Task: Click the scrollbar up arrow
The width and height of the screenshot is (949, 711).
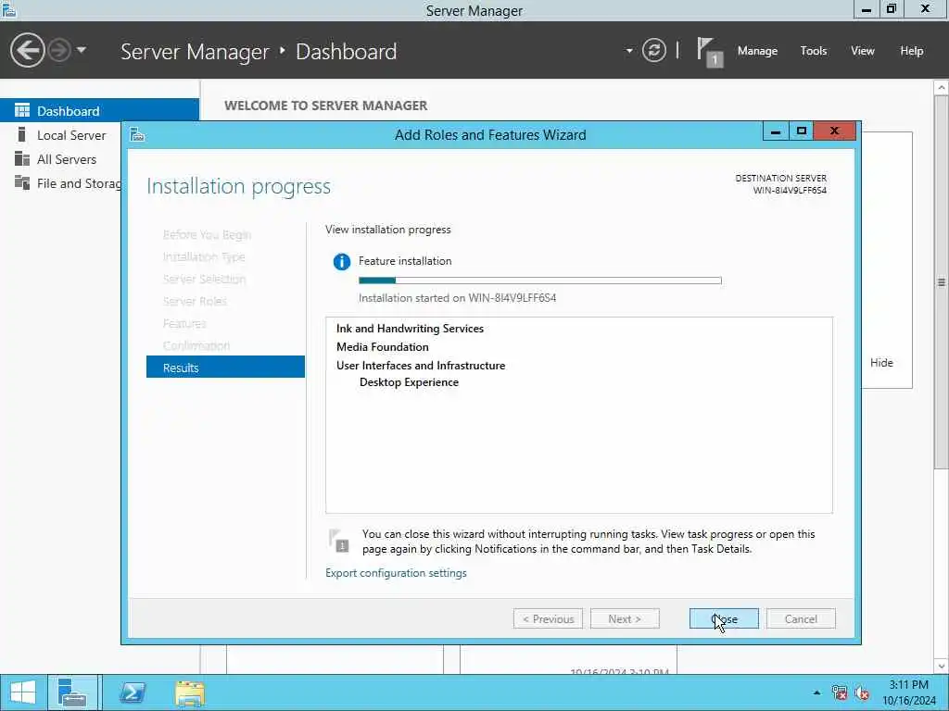Action: 942,88
